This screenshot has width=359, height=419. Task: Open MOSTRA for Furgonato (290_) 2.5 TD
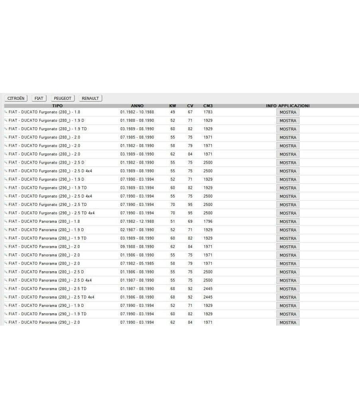pyautogui.click(x=288, y=205)
